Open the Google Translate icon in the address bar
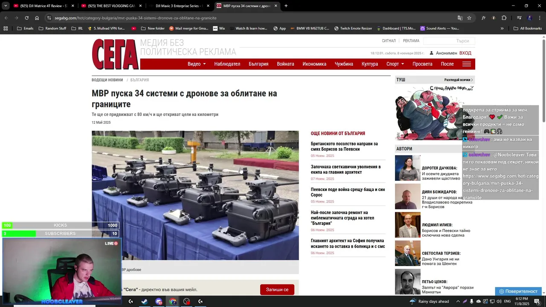546x307 pixels. [460, 18]
